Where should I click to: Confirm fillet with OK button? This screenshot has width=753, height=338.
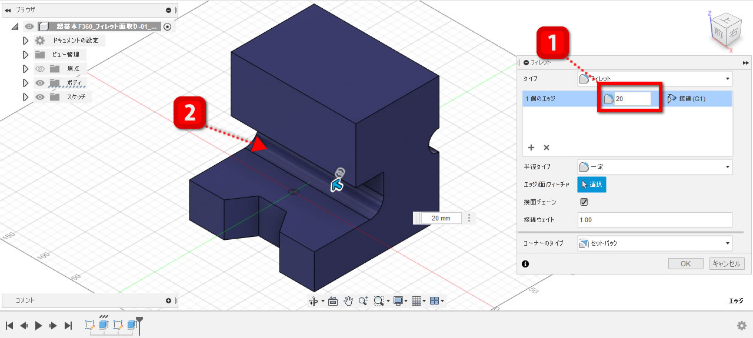pos(685,264)
